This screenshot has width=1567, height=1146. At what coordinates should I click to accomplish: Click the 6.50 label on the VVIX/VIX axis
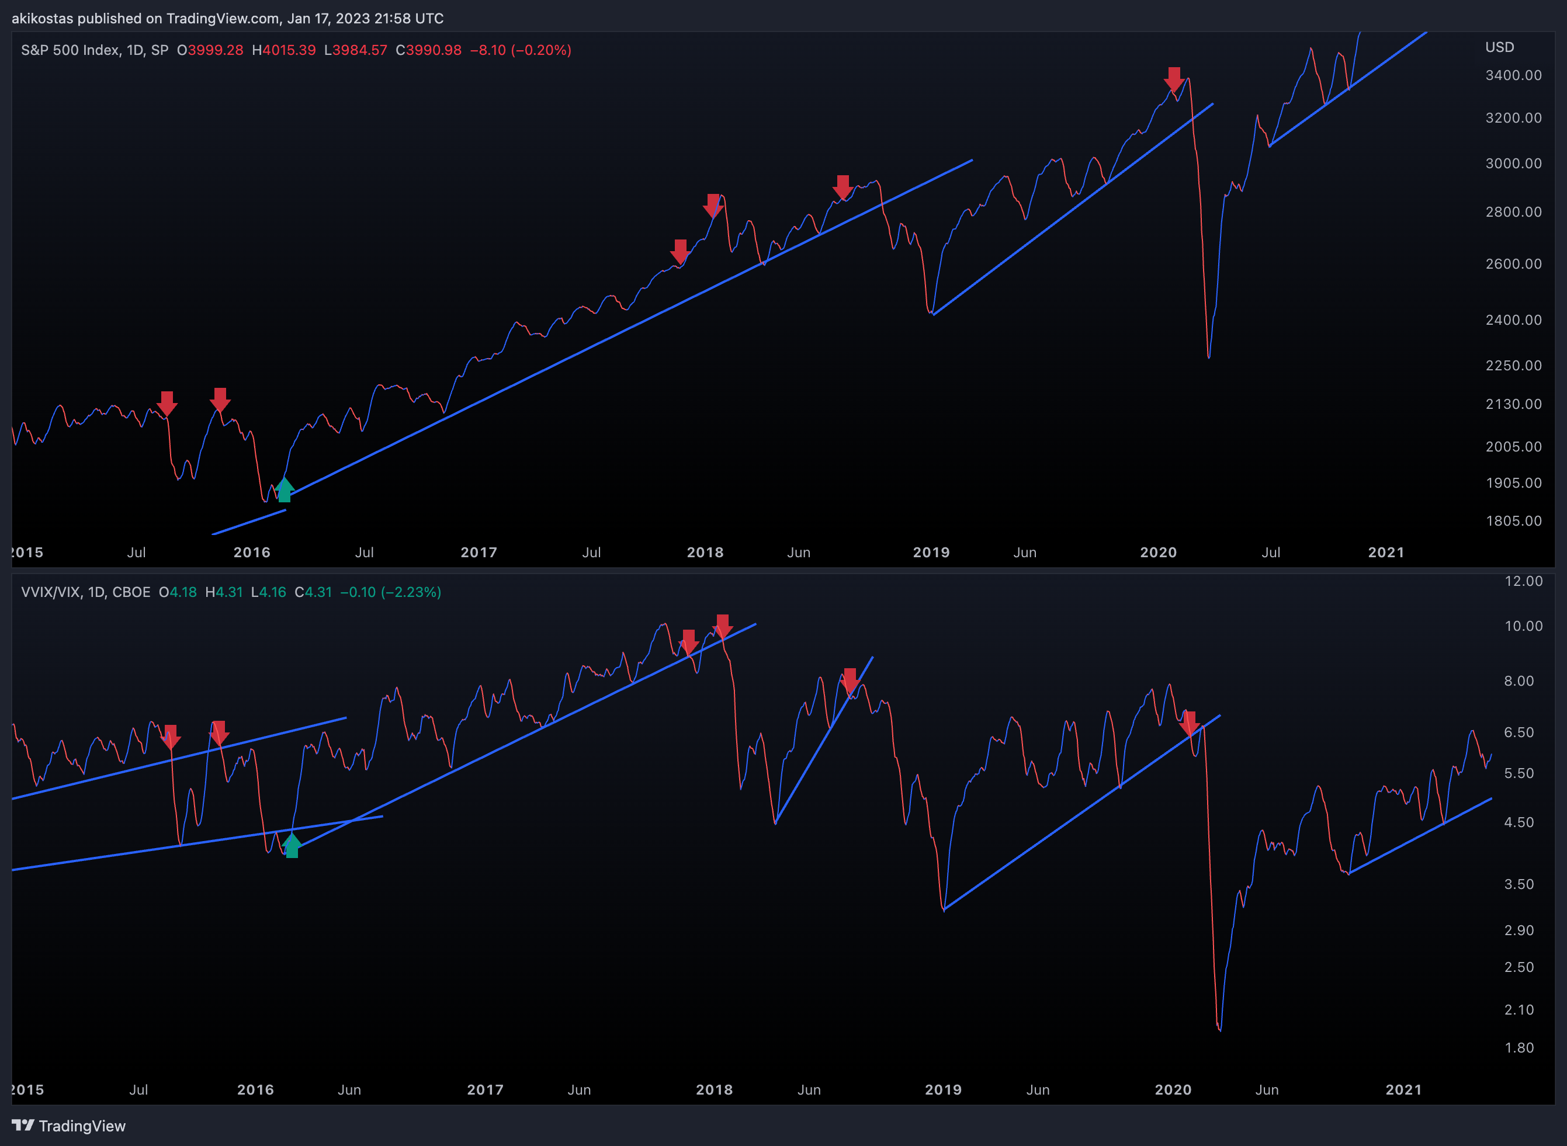tap(1519, 732)
